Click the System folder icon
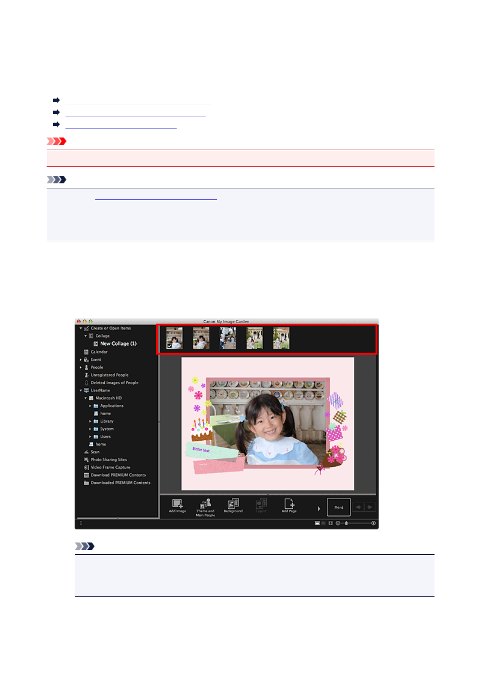The height and width of the screenshot is (680, 481). (96, 429)
